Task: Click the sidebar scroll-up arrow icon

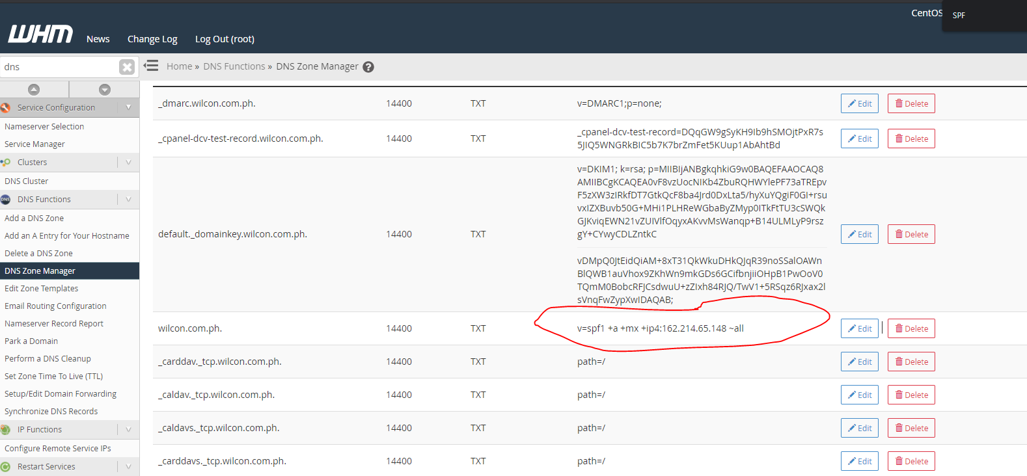Action: (x=34, y=90)
